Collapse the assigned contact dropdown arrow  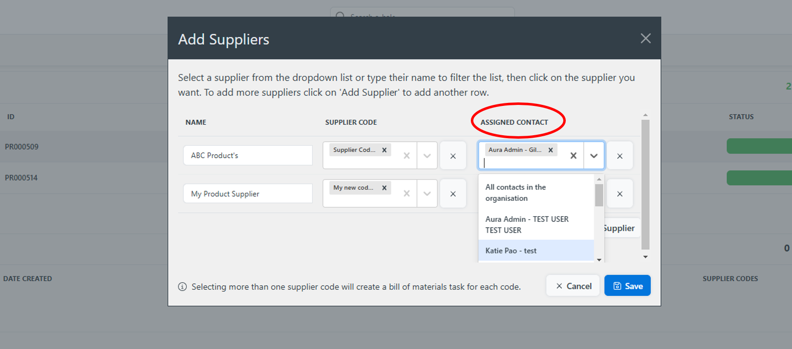pos(594,156)
